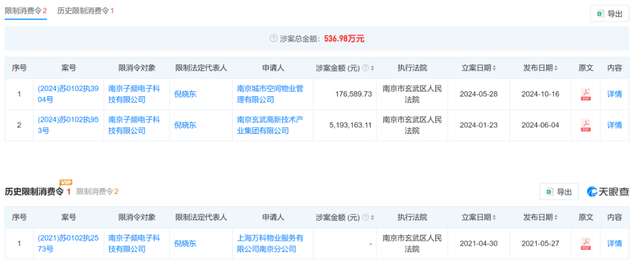Switch to the top 历史限制消费令 1 tab
This screenshot has height=262, width=643.
(85, 11)
